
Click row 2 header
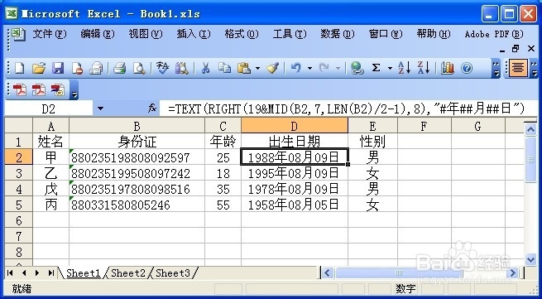(x=19, y=157)
